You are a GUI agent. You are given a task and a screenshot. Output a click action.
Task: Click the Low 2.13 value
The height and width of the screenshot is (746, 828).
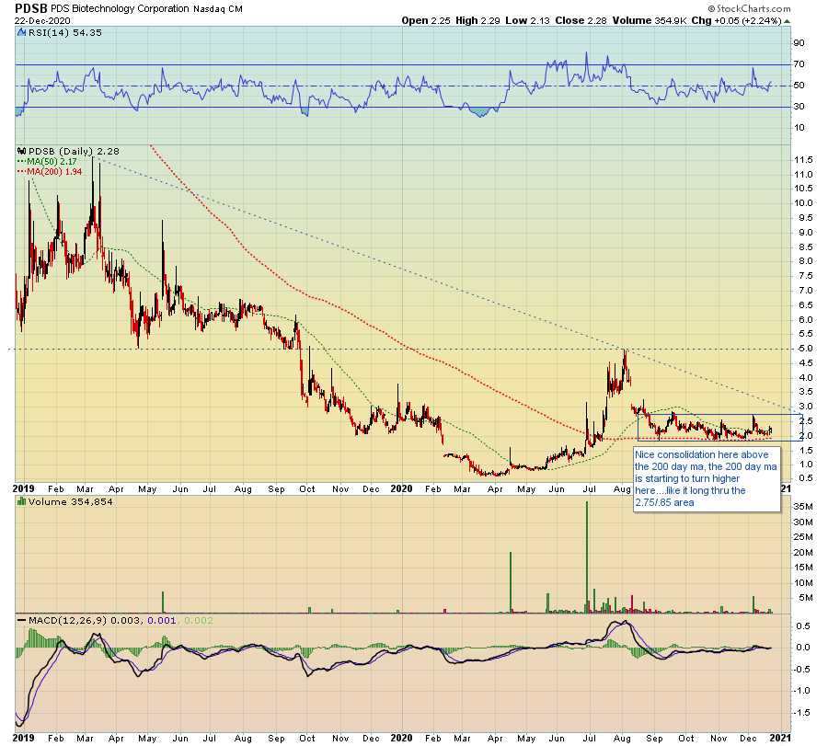click(527, 20)
